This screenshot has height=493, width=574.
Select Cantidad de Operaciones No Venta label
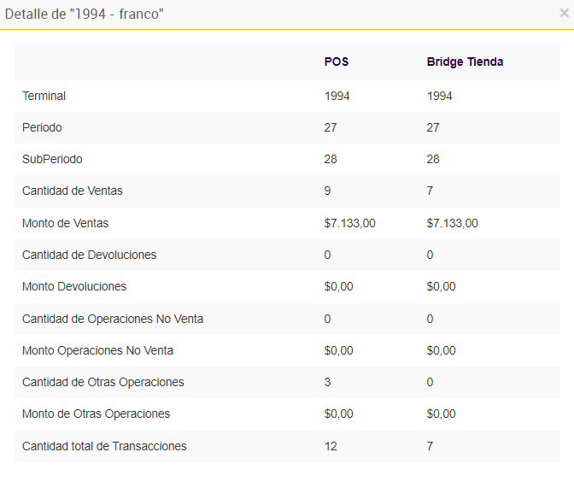(x=113, y=319)
